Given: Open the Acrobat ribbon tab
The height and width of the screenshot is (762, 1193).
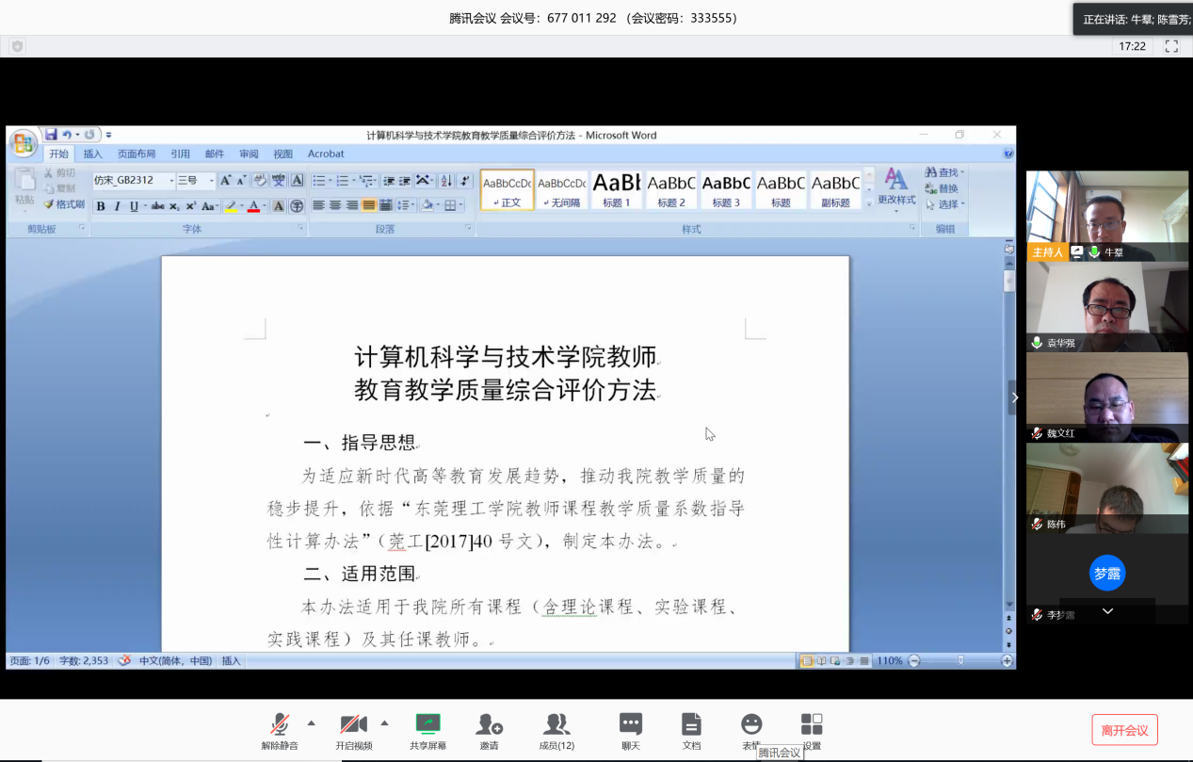Looking at the screenshot, I should click(x=325, y=154).
